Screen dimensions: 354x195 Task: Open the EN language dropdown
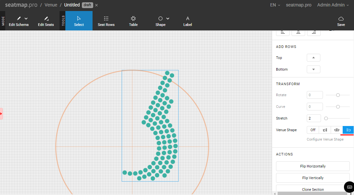pyautogui.click(x=275, y=5)
